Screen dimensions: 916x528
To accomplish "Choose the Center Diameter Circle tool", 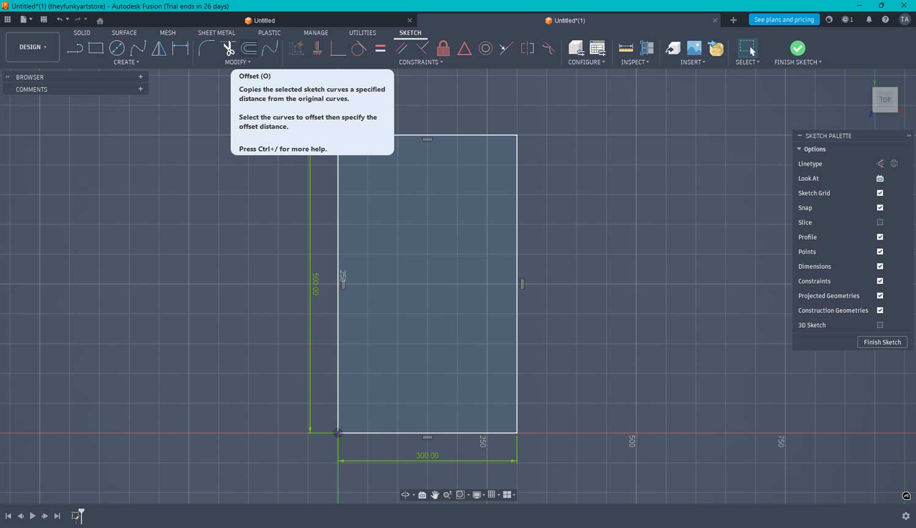I will click(x=117, y=48).
